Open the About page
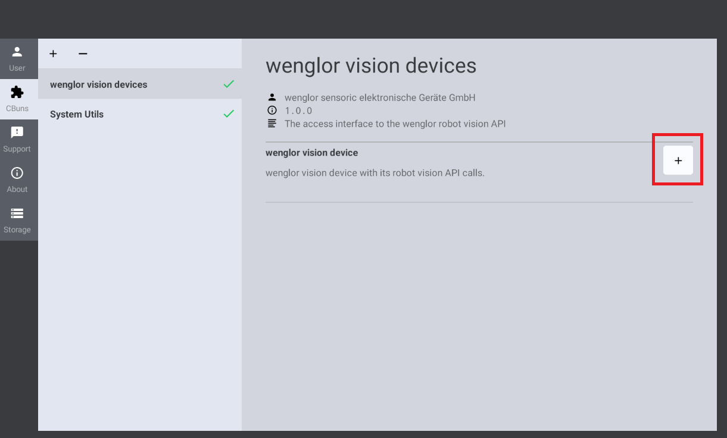Image resolution: width=727 pixels, height=438 pixels. (x=17, y=179)
